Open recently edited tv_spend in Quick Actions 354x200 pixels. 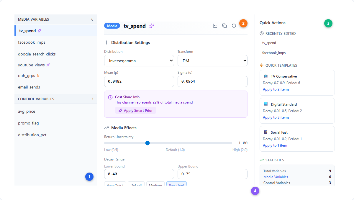point(297,43)
